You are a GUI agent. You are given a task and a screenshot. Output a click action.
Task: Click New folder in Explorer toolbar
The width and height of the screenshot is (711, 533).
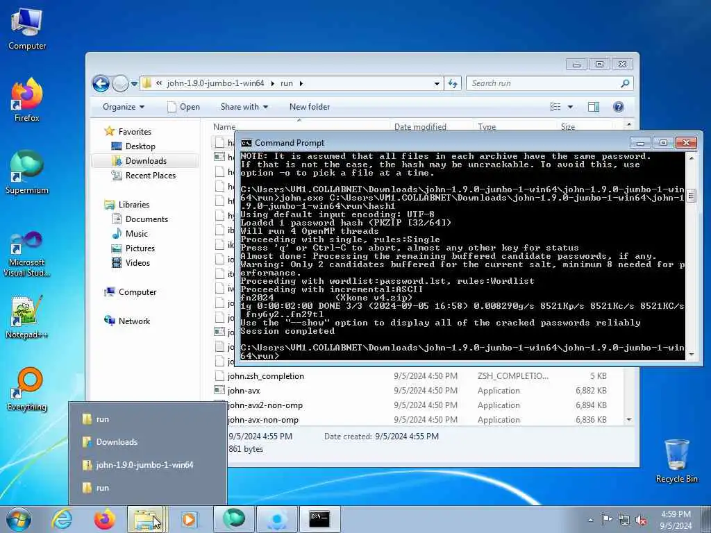(x=310, y=107)
